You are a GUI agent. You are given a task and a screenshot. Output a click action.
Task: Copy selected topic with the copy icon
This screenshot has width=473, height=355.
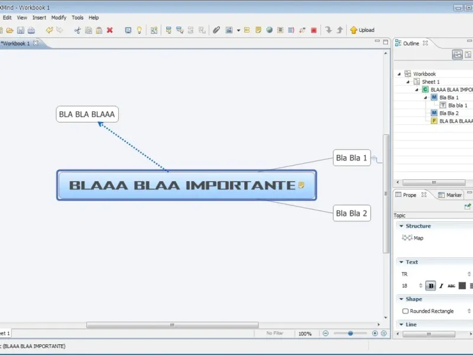click(x=89, y=30)
